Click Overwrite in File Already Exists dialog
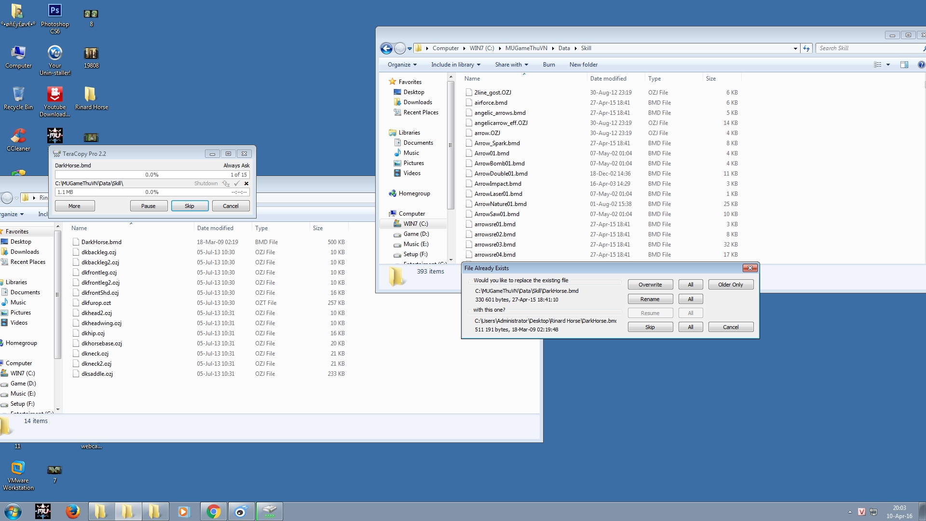 click(650, 285)
